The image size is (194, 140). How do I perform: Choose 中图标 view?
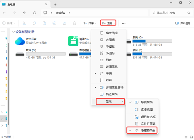point(109,46)
